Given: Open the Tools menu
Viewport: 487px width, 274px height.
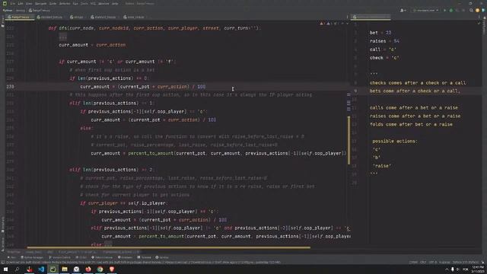Looking at the screenshot, I should pos(84,3).
